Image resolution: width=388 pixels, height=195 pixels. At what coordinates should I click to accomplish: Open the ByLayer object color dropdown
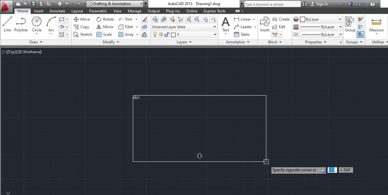pyautogui.click(x=321, y=19)
